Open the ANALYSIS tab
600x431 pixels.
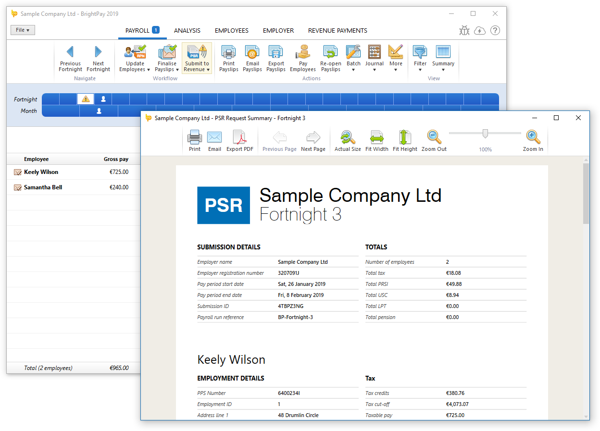pos(187,31)
